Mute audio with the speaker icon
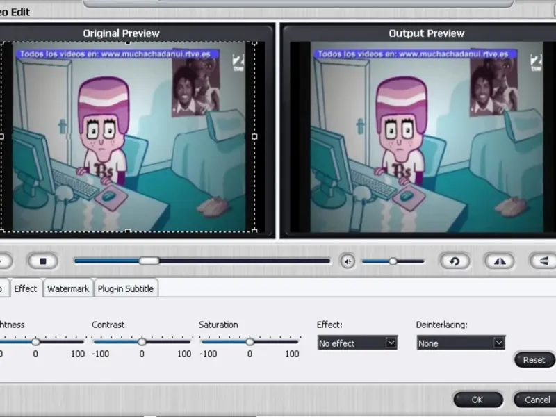This screenshot has height=417, width=556. click(347, 262)
